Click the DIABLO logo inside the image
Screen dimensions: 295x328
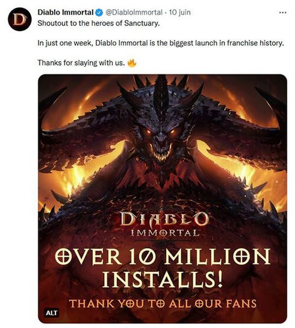(164, 219)
